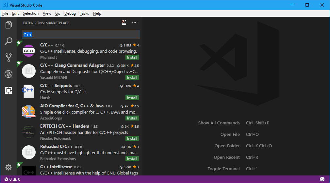Click the 5.8M download count

point(125,45)
